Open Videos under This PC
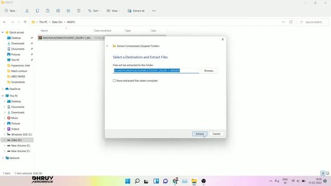Image resolution: width=331 pixels, height=186 pixels. point(15,129)
